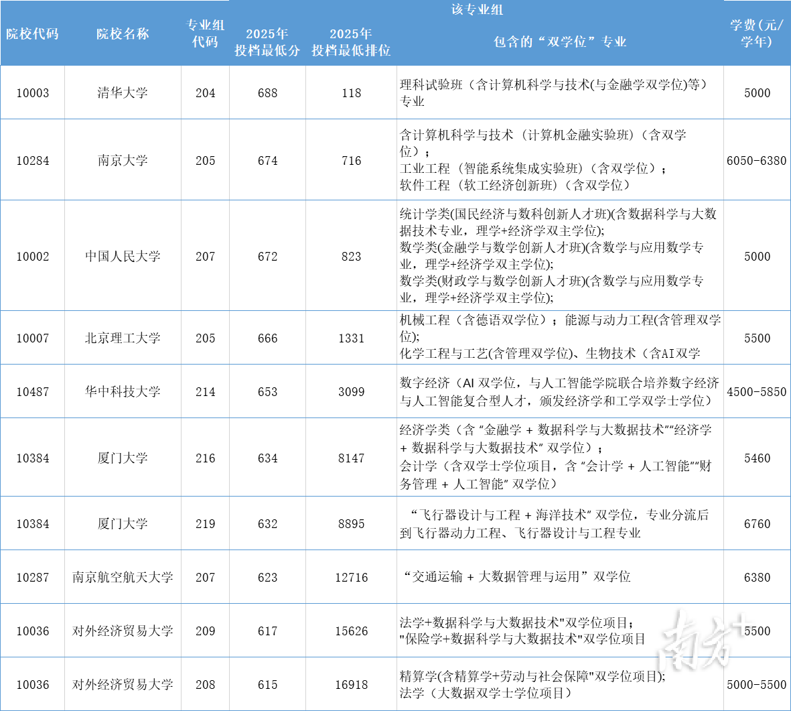791x711 pixels.
Task: Click the 北京理工大学 name cell
Action: click(x=123, y=338)
